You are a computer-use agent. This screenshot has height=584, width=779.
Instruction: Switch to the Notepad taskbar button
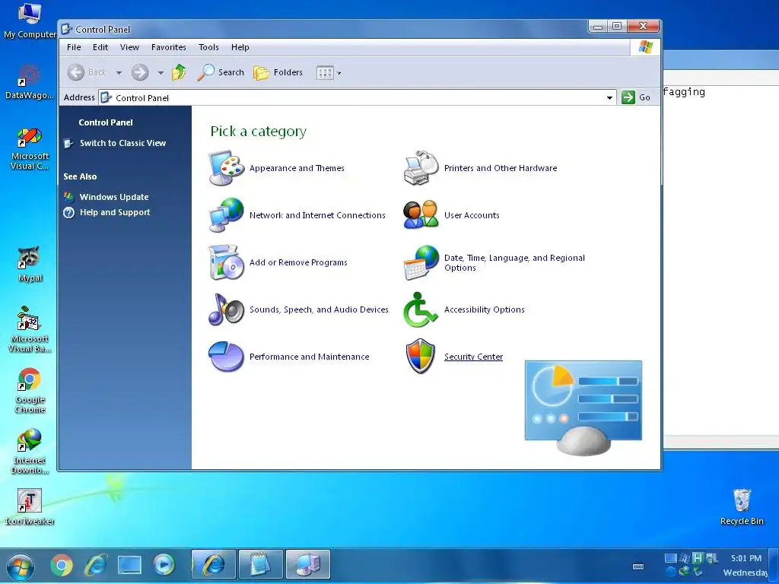click(261, 565)
